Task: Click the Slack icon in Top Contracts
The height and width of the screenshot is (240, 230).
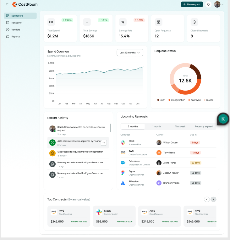Action: [x=99, y=212]
